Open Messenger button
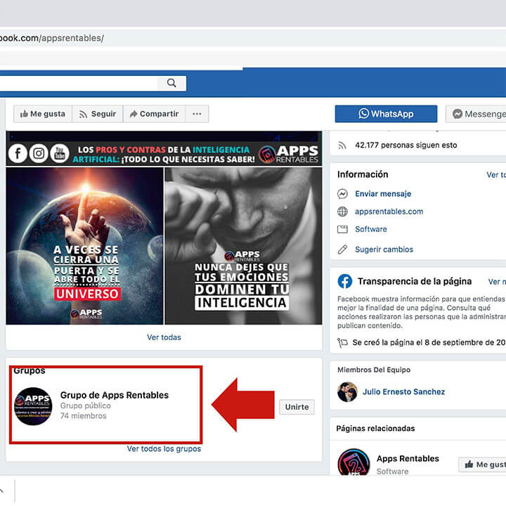This screenshot has height=506, width=506. click(478, 114)
